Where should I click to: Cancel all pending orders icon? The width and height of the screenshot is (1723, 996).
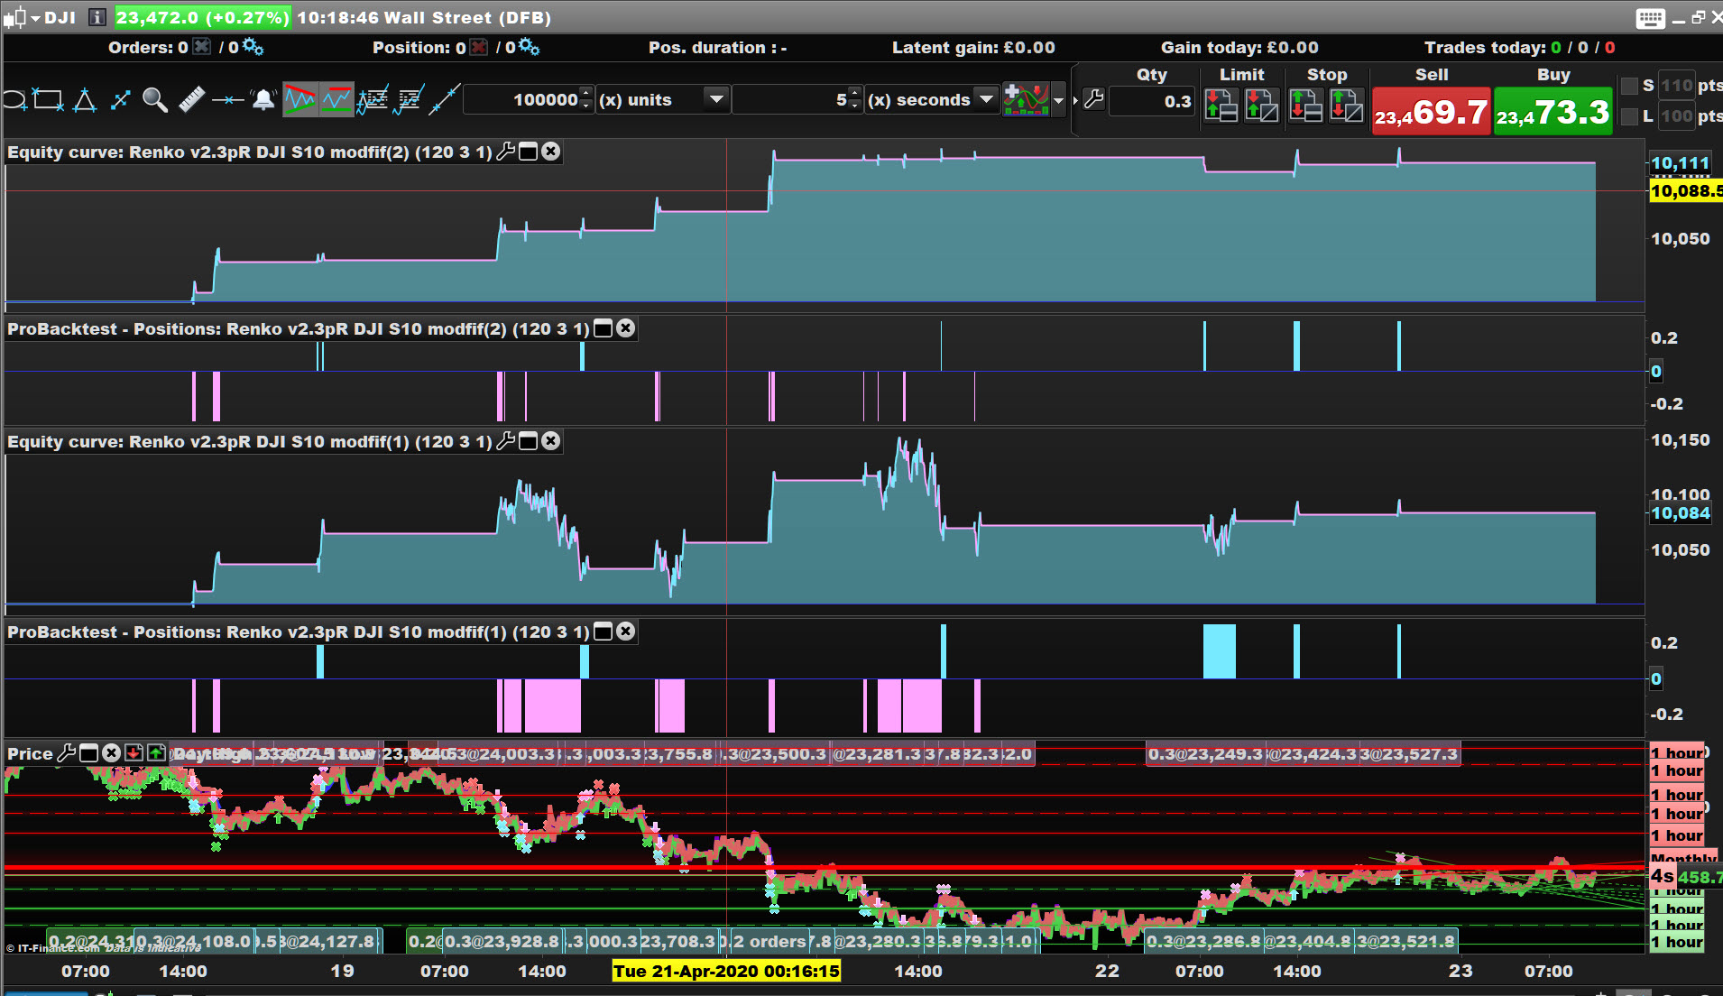tap(203, 47)
